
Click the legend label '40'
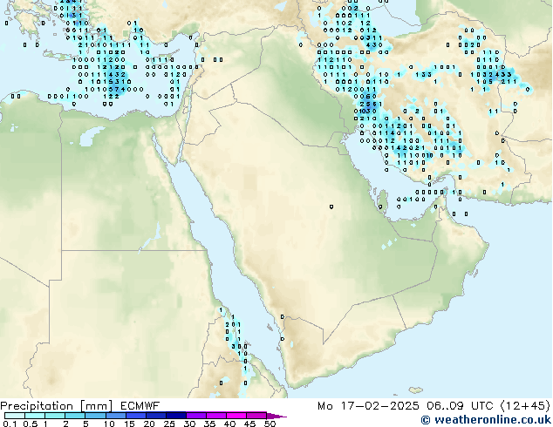[230, 424]
